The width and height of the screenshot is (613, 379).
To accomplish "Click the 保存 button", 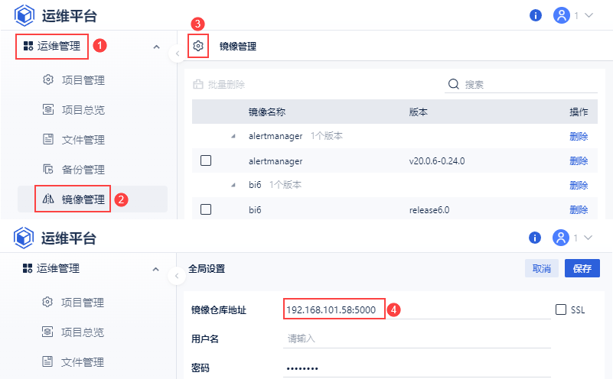I will pos(582,268).
